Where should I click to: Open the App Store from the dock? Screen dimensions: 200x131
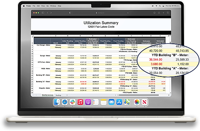point(119,102)
